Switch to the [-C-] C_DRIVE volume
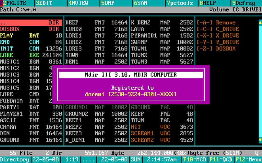 click(x=218, y=29)
